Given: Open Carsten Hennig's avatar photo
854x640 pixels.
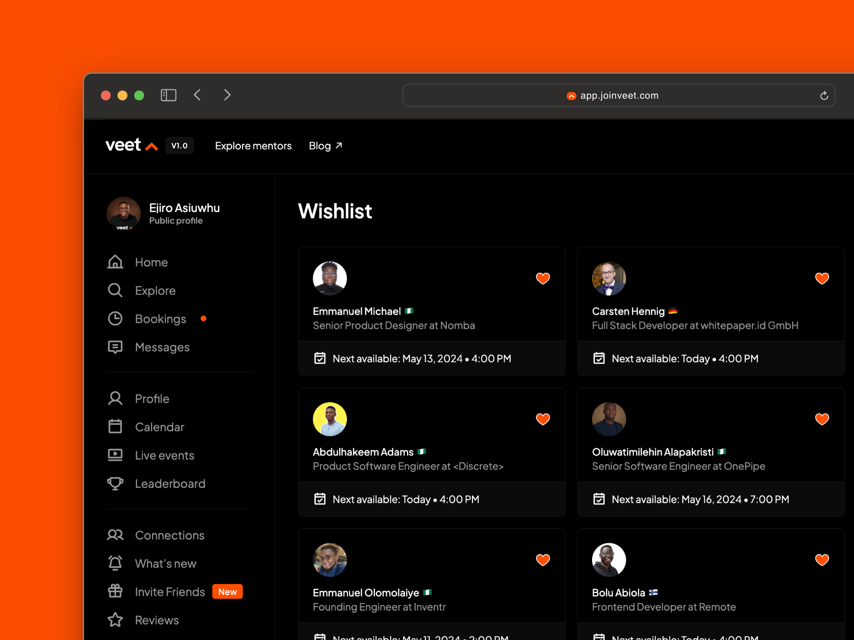Looking at the screenshot, I should [x=609, y=278].
